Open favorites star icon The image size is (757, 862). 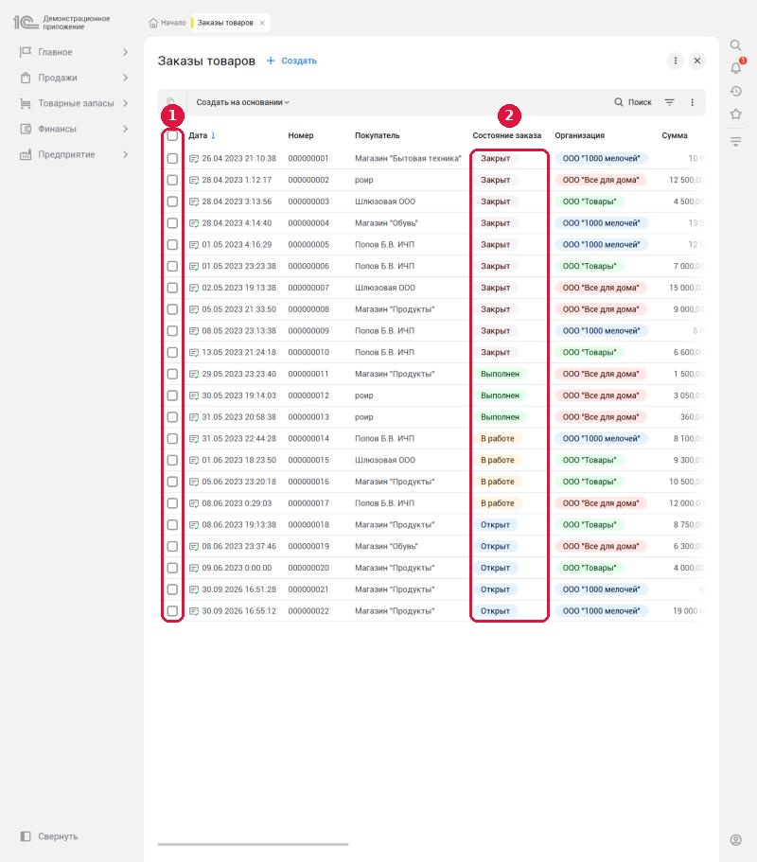(735, 114)
